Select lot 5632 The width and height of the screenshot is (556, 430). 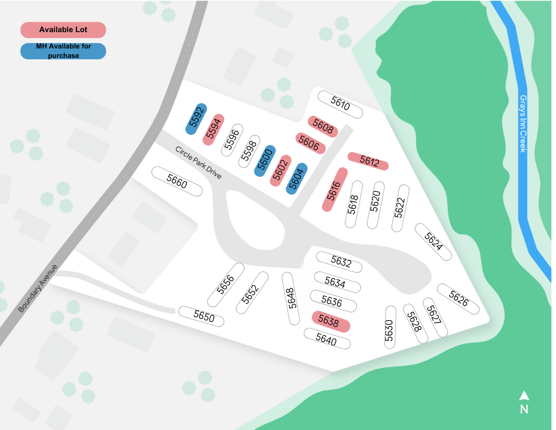coord(339,262)
